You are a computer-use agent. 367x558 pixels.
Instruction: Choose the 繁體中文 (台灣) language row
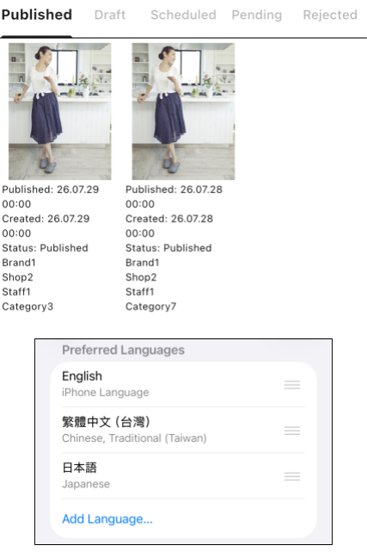(x=183, y=430)
